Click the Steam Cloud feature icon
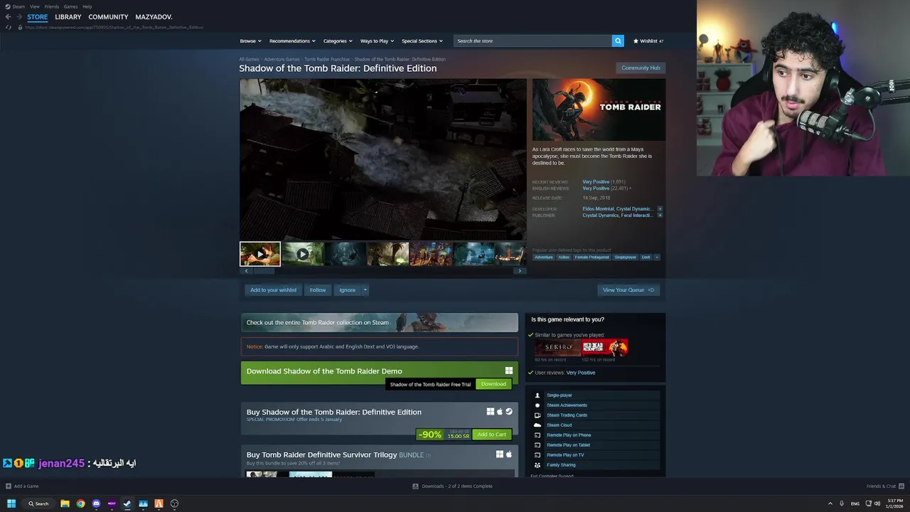This screenshot has width=910, height=512. 537,425
